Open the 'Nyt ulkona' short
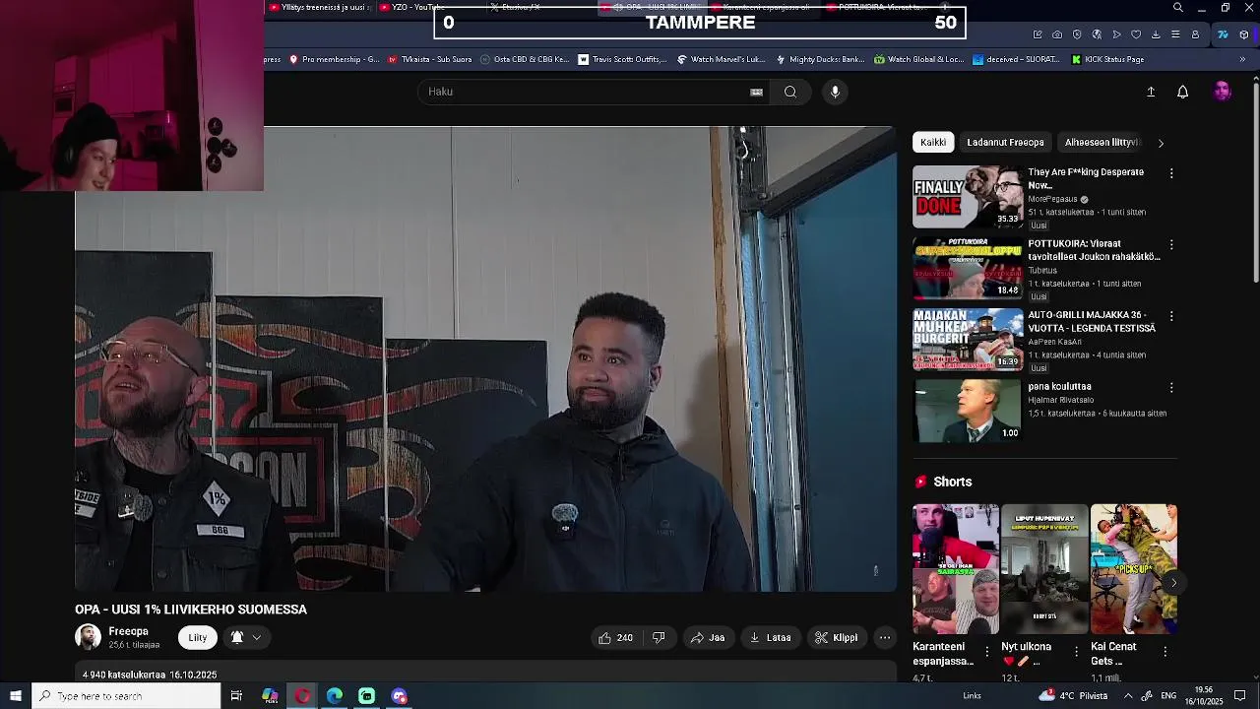 (1044, 569)
